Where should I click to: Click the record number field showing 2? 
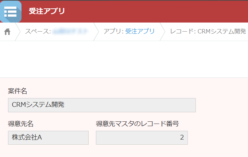(142, 138)
